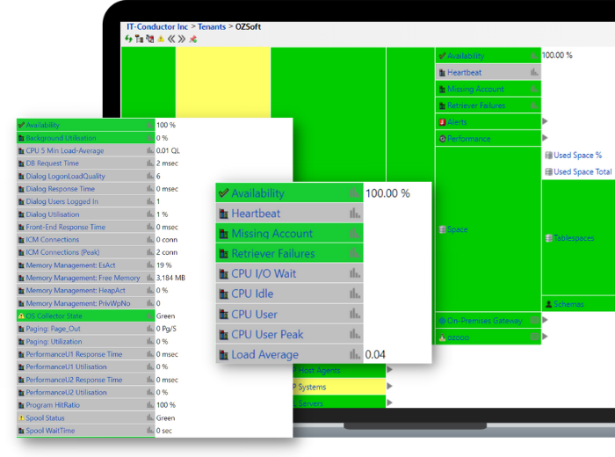This screenshot has width=615, height=457.
Task: Expand the ozooo row arrow
Action: click(x=545, y=337)
